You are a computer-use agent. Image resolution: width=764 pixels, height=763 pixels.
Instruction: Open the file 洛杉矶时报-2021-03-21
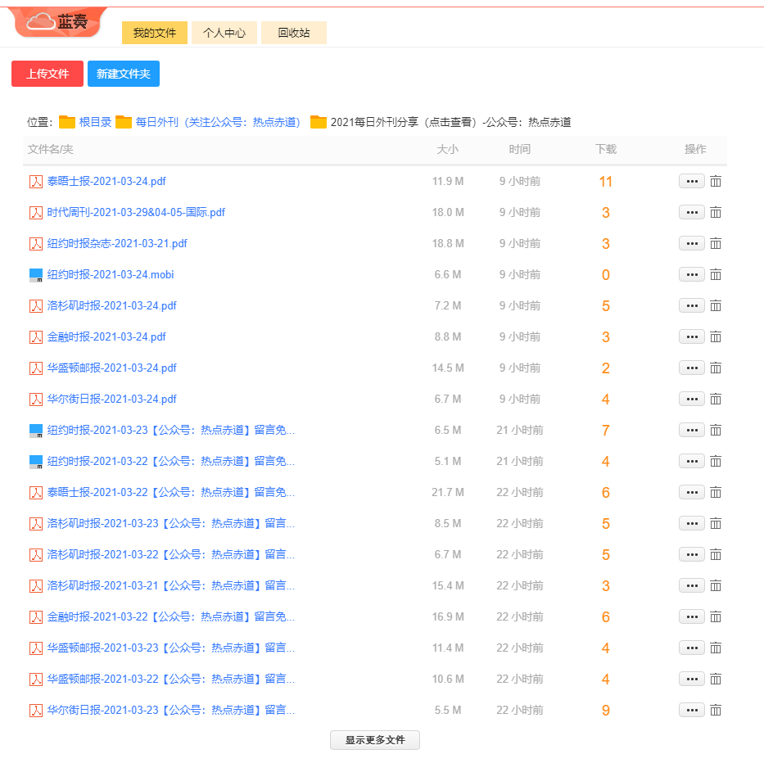(171, 585)
